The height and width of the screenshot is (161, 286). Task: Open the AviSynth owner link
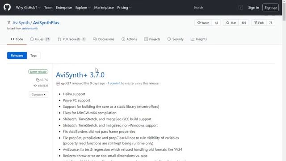coord(21,23)
